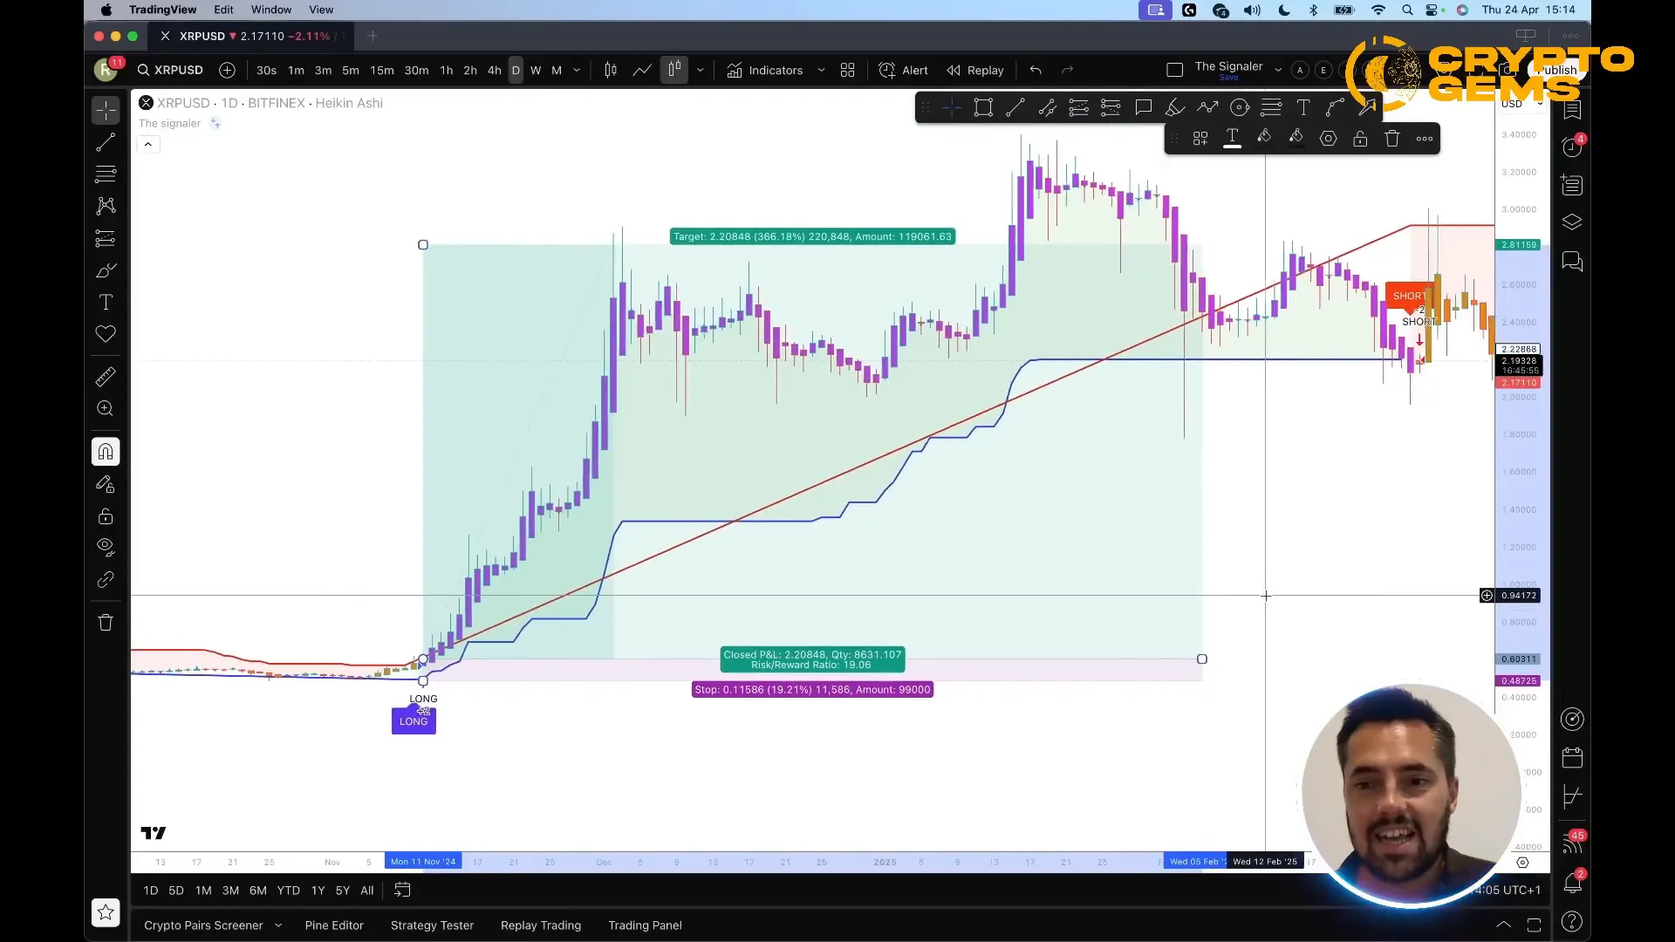Select the ruler measure tool
The height and width of the screenshot is (942, 1675).
pyautogui.click(x=106, y=377)
